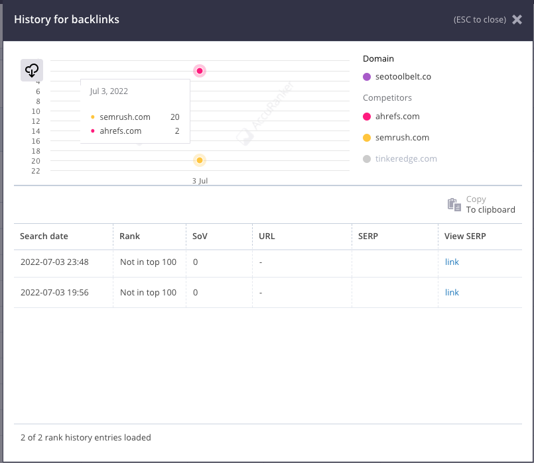Click the 'Competitors' legend heading
This screenshot has width=534, height=463.
pos(387,98)
